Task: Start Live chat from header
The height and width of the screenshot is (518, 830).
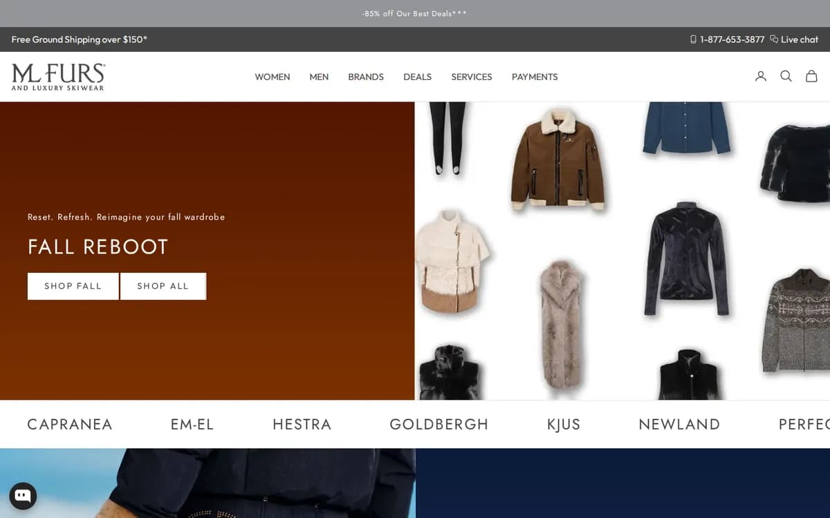Action: coord(800,39)
